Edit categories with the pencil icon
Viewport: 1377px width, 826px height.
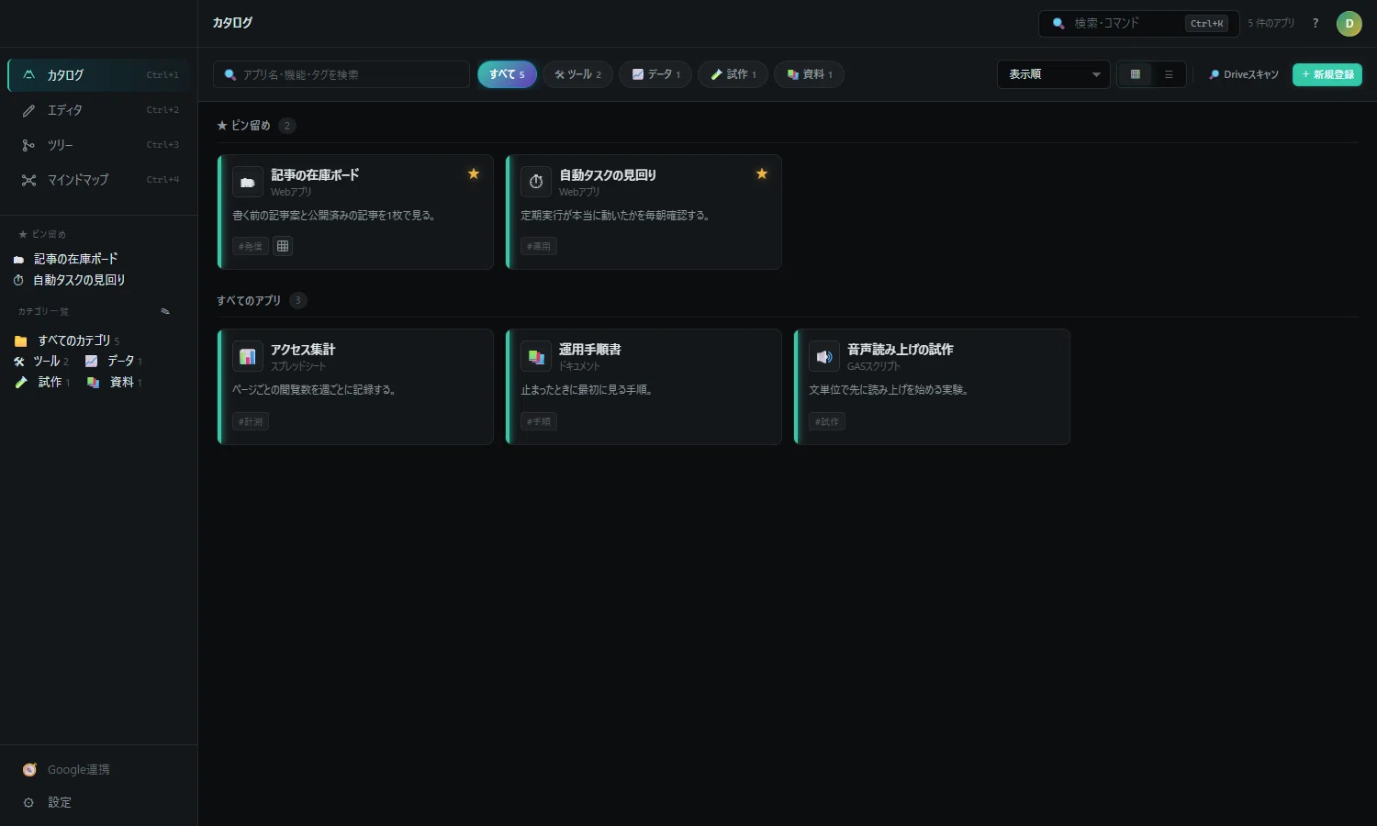click(x=165, y=311)
